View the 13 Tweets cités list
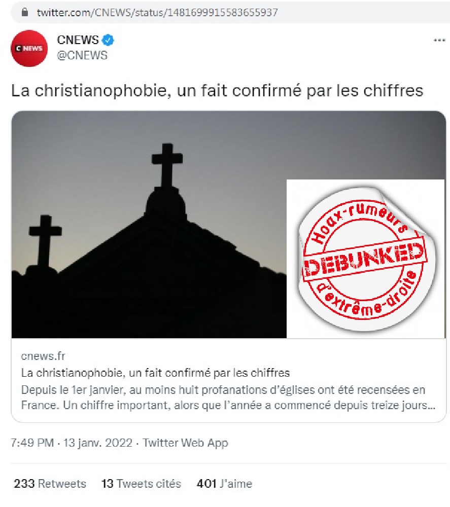The width and height of the screenshot is (450, 507). [x=141, y=484]
